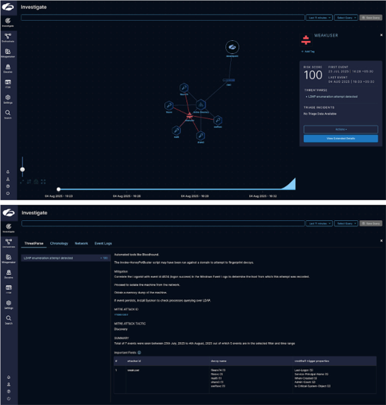Open Miragemaker in the lower panel's sidebar
This screenshot has width=386, height=405.
click(8, 258)
